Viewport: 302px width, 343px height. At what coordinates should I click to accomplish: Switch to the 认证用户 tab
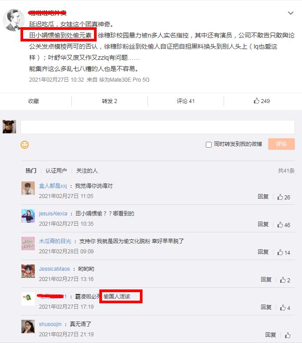tap(56, 171)
